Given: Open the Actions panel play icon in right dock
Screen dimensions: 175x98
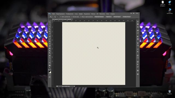Looking at the screenshot, I should point(138,64).
